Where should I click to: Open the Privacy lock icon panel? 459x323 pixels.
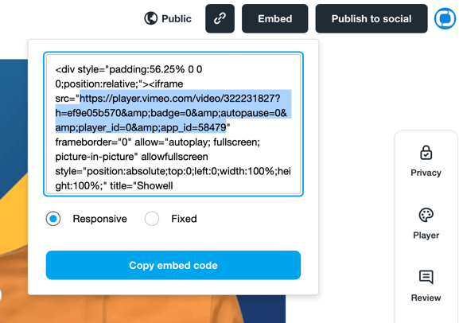click(x=426, y=153)
